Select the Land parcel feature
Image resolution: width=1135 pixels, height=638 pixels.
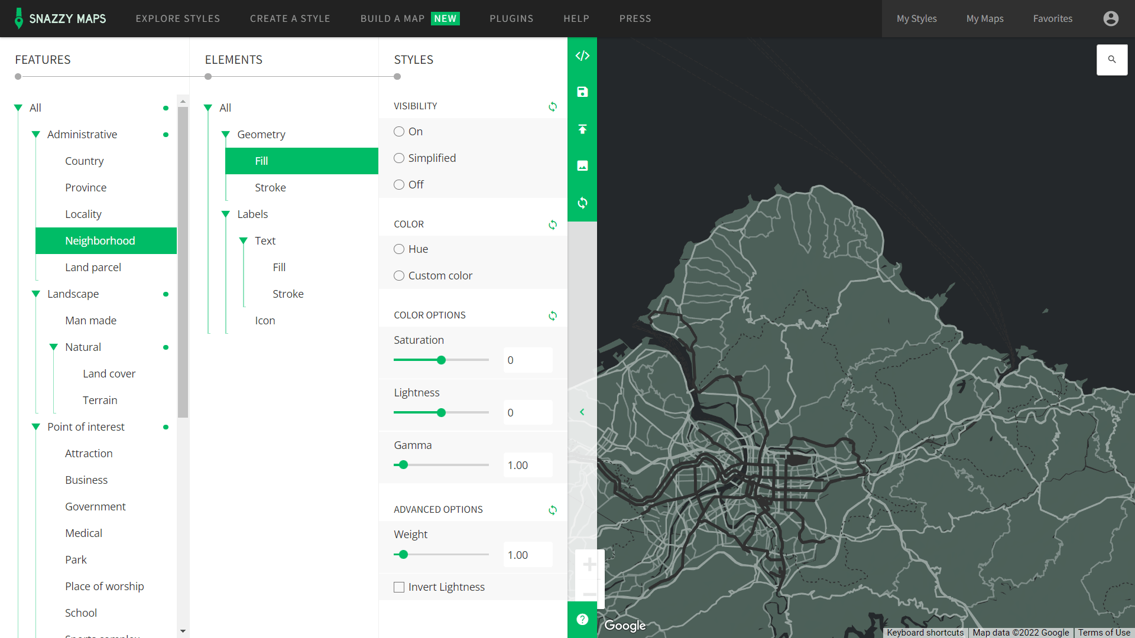(93, 267)
